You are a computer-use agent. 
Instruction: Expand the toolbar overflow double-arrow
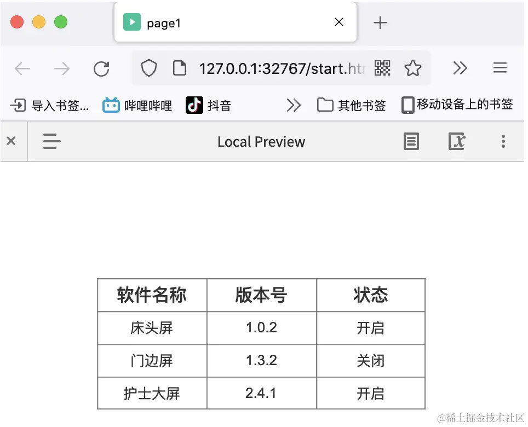460,68
